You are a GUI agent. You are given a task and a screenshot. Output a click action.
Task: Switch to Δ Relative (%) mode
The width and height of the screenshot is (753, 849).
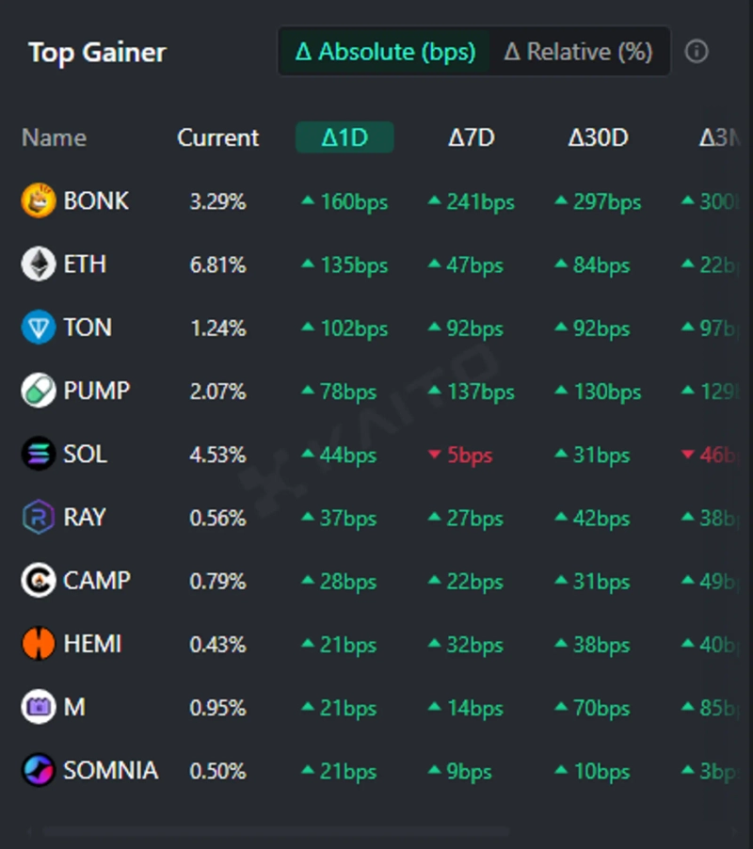(x=578, y=52)
